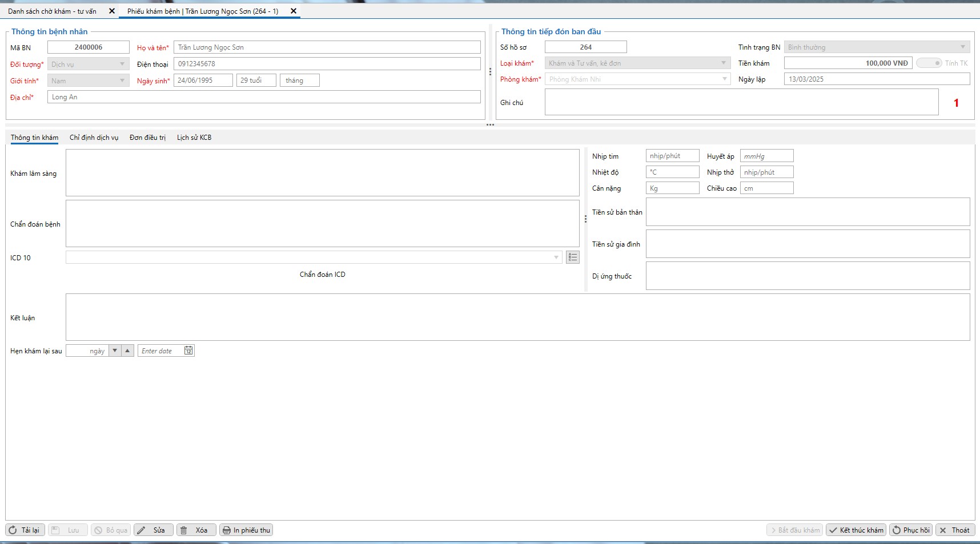This screenshot has height=544, width=980.
Task: Click the Cân nặng field
Action: point(673,188)
